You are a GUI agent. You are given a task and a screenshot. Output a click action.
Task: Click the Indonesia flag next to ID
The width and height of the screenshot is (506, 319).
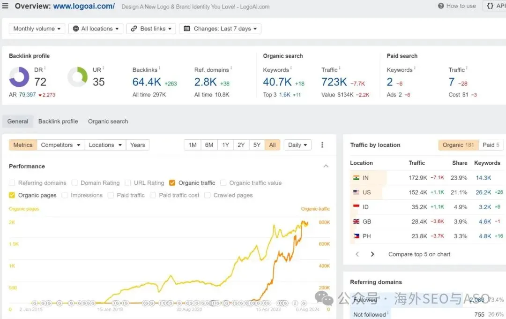[356, 206]
